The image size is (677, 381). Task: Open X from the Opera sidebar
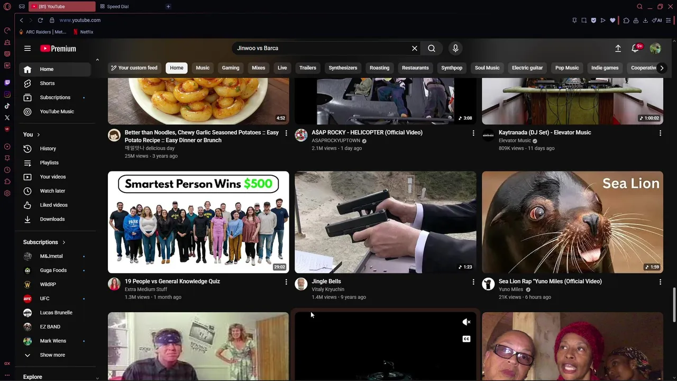coord(7,117)
